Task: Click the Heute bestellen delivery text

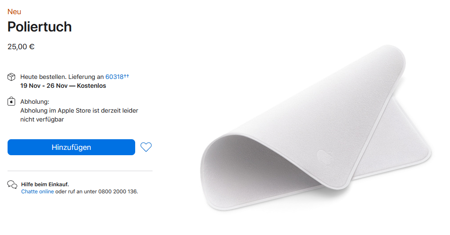Action: (43, 77)
